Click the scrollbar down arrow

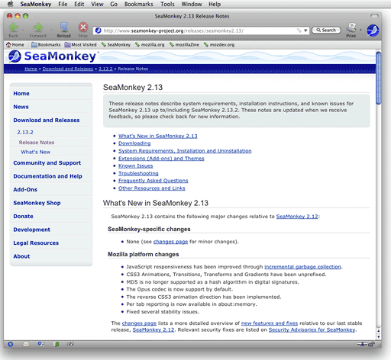pyautogui.click(x=379, y=336)
